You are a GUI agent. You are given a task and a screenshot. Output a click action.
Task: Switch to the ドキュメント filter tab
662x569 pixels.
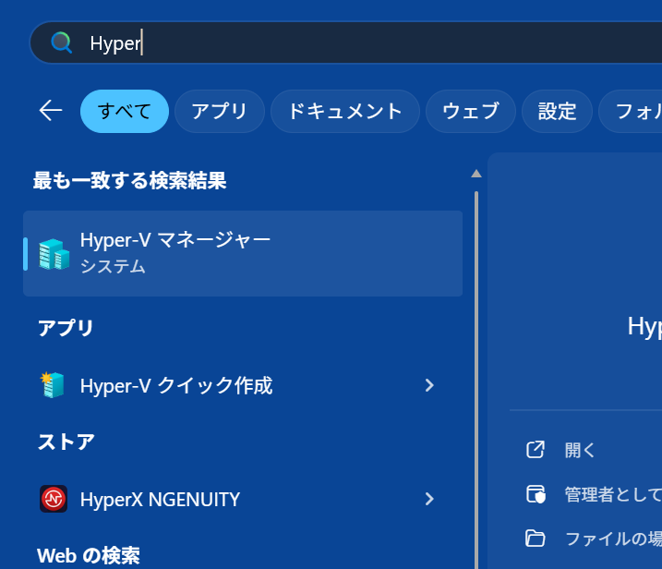(x=345, y=112)
